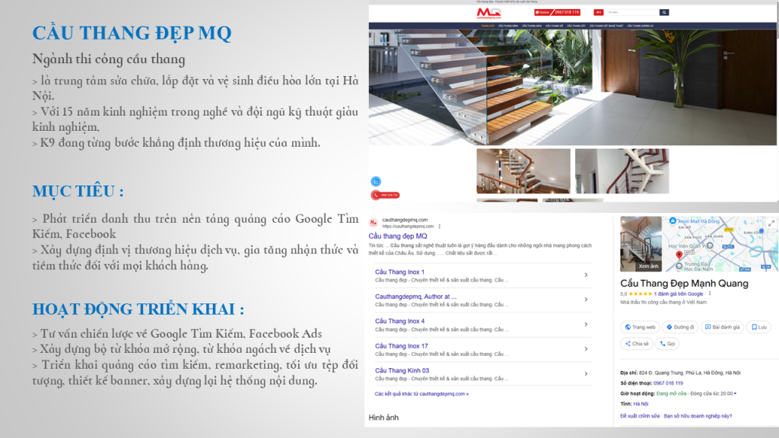Screen dimensions: 779x438
Task: Click the MỤC TIÊU slide heading
Action: point(78,191)
